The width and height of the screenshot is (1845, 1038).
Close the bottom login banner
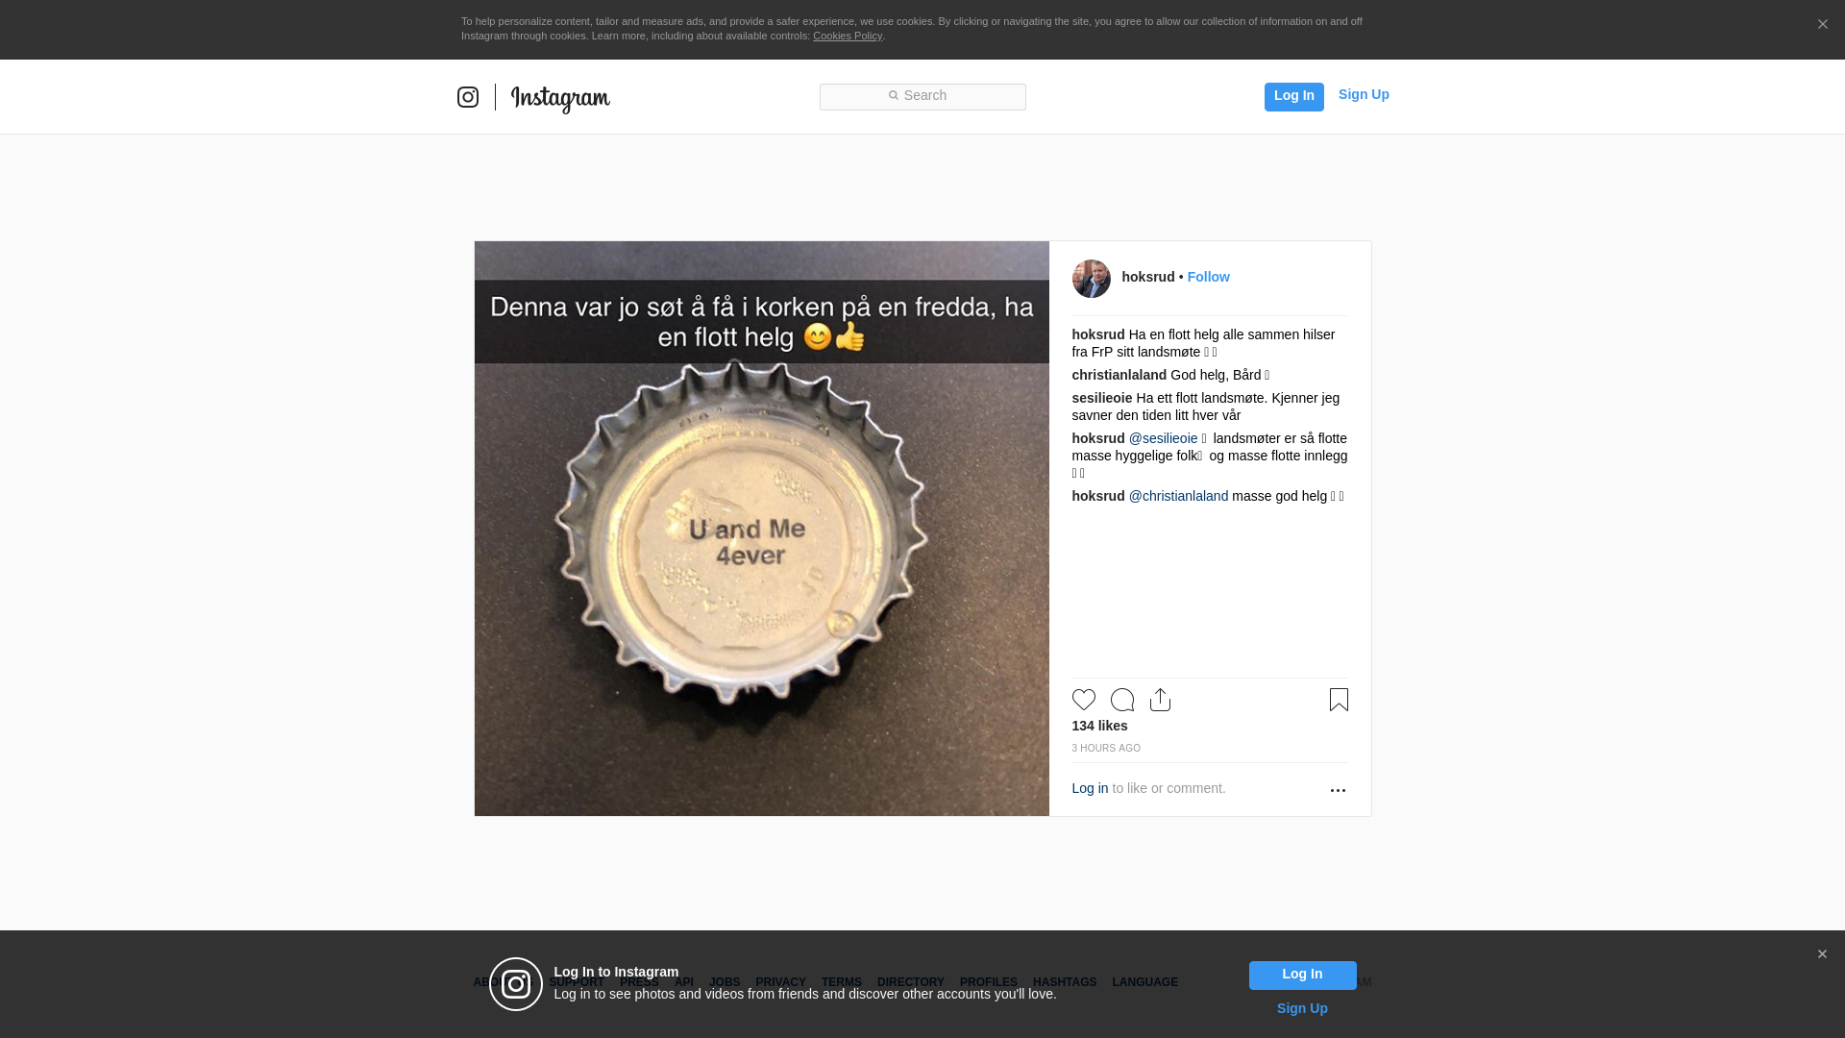[x=1822, y=954]
